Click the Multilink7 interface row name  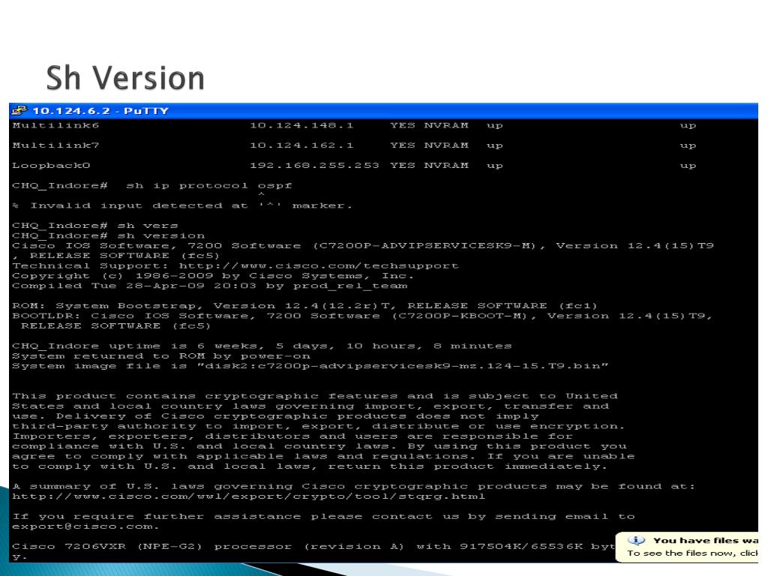pyautogui.click(x=55, y=145)
